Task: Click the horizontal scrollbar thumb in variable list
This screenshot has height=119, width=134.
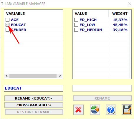Action: (33, 76)
